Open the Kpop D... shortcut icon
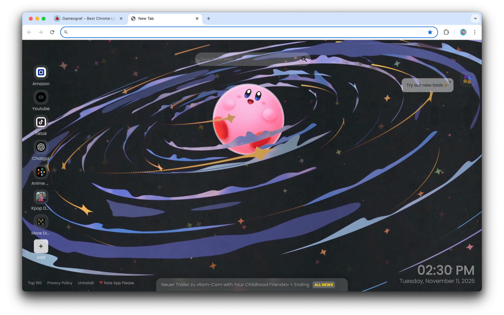Image resolution: width=504 pixels, height=315 pixels. point(41,196)
